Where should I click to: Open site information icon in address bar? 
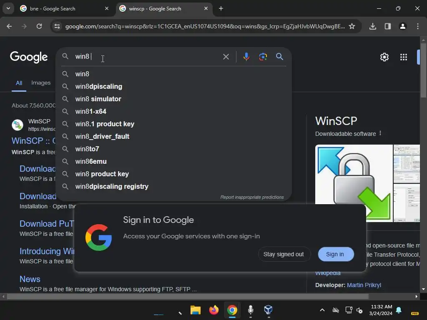pyautogui.click(x=57, y=26)
